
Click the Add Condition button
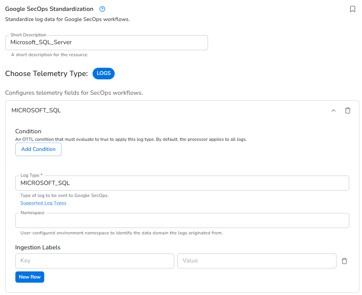(x=38, y=149)
